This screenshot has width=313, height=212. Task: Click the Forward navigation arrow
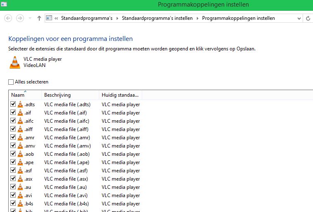[x=20, y=18]
